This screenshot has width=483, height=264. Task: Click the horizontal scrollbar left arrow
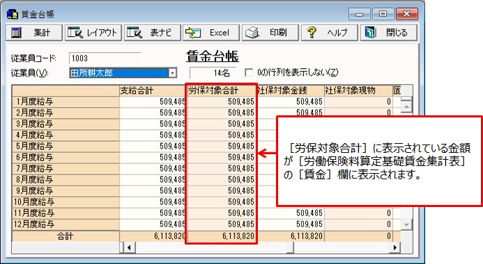[x=129, y=247]
